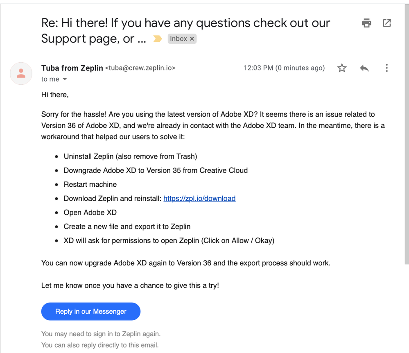
Task: Print this email using the printer icon
Action: [366, 23]
